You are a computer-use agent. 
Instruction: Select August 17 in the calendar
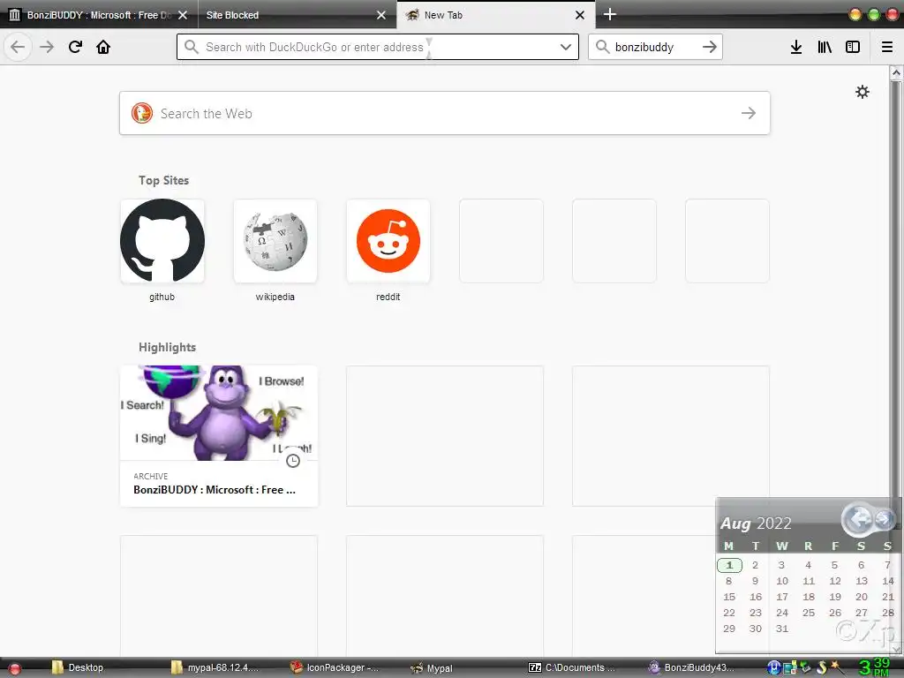(x=782, y=597)
